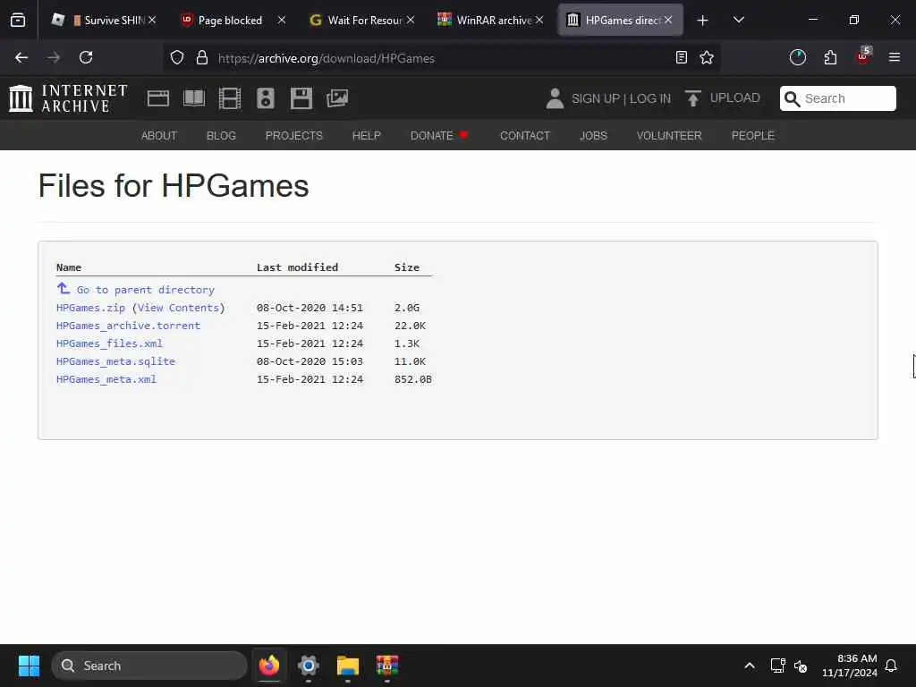Open HPGames_archive.torrent link

click(x=128, y=326)
